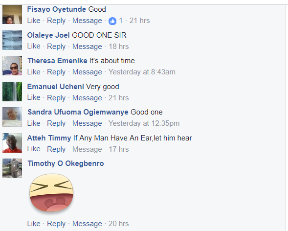Click Atteh Timmy's profile photo

(x=12, y=143)
